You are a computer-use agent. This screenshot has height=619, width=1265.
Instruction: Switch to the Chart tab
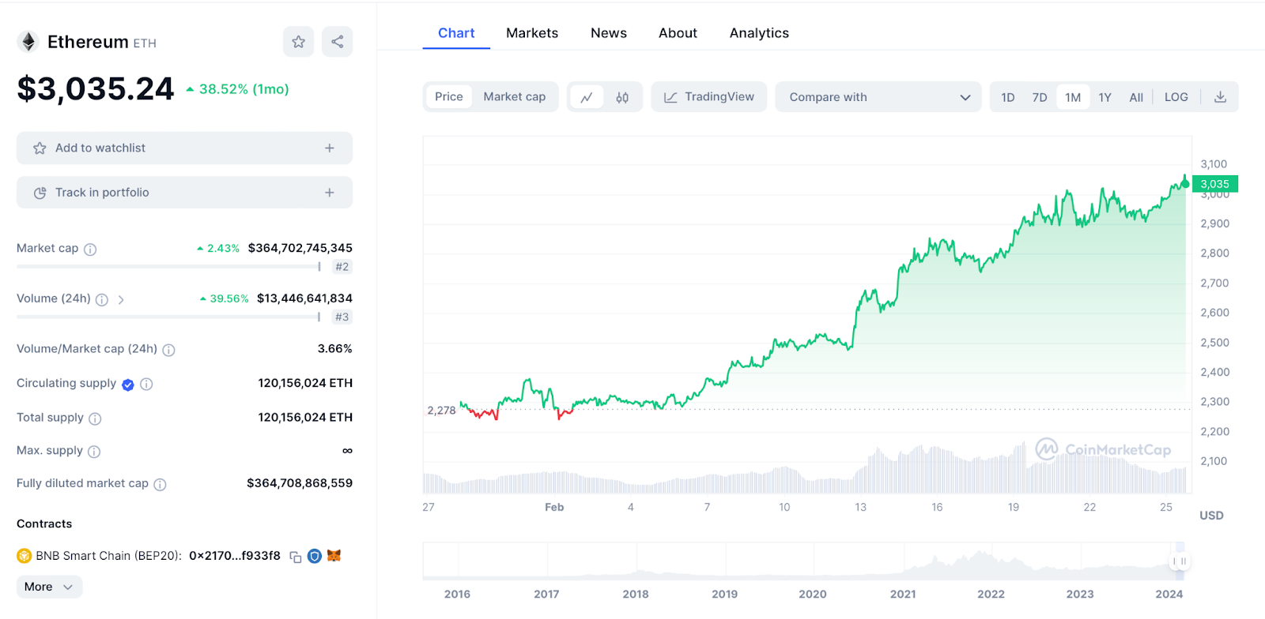click(x=456, y=33)
